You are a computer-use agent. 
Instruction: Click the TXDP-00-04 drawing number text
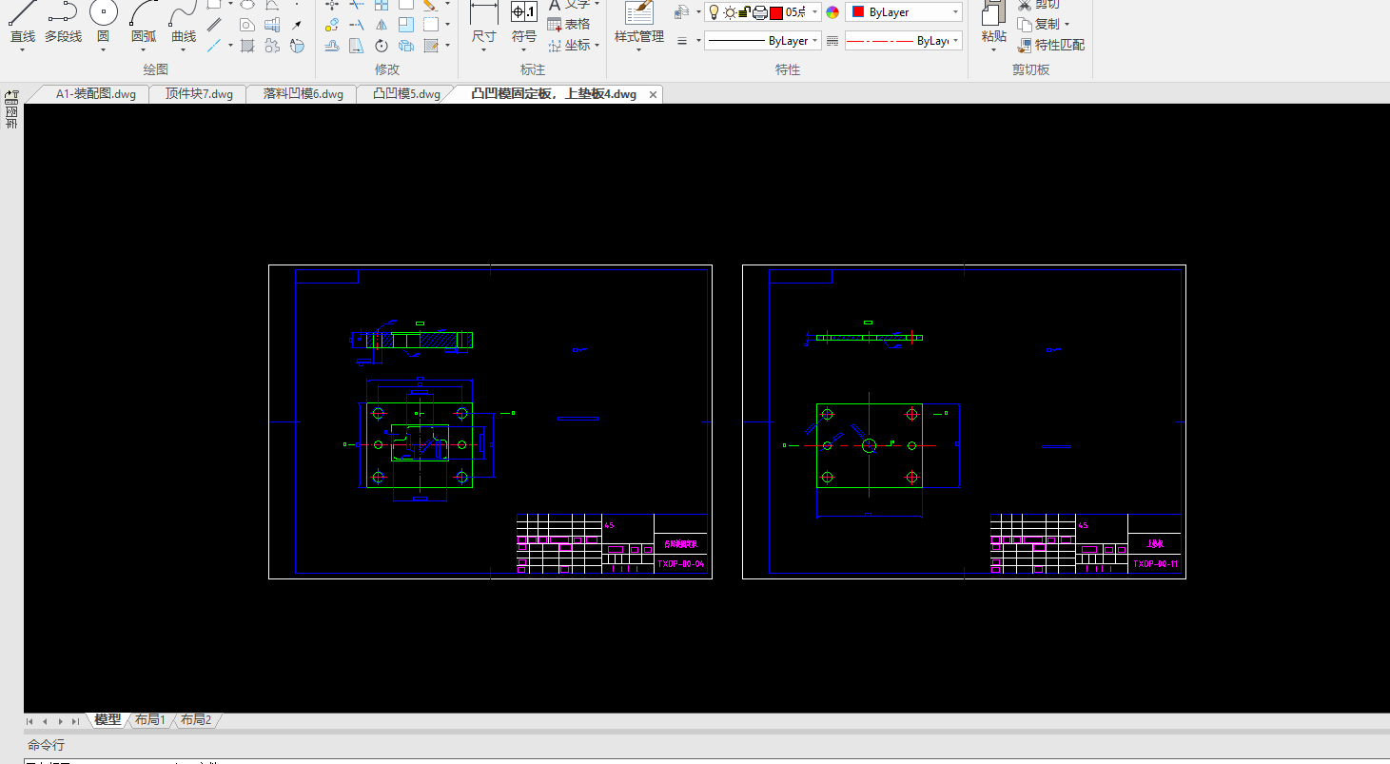[681, 564]
